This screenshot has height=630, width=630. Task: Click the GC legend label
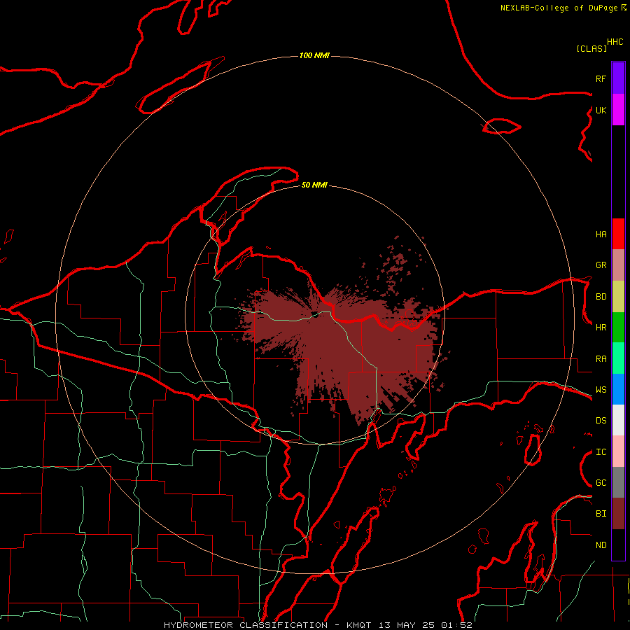601,483
